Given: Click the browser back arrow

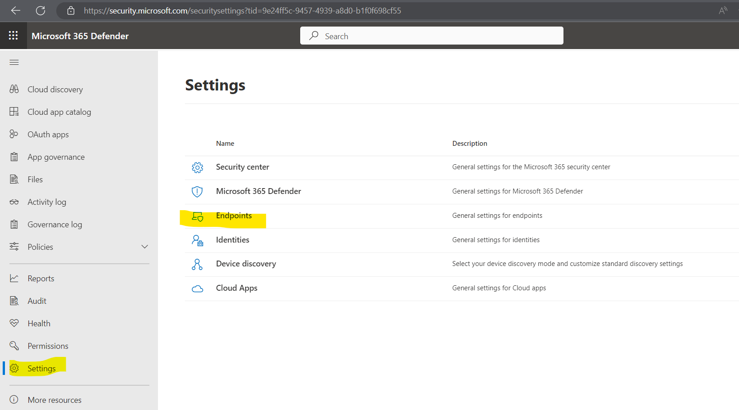Looking at the screenshot, I should [x=16, y=10].
